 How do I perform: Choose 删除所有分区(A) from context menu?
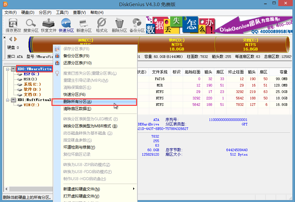tap(94, 102)
